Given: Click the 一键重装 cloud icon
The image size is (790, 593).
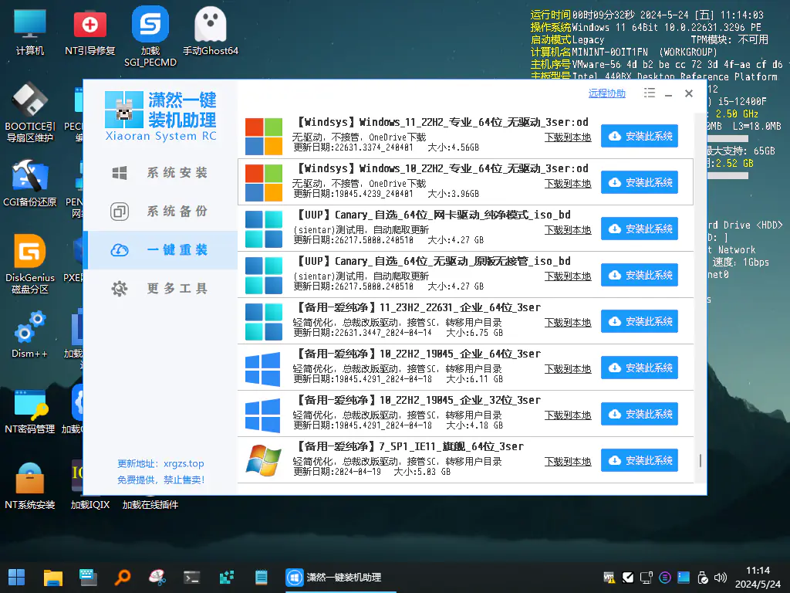Looking at the screenshot, I should click(x=120, y=250).
